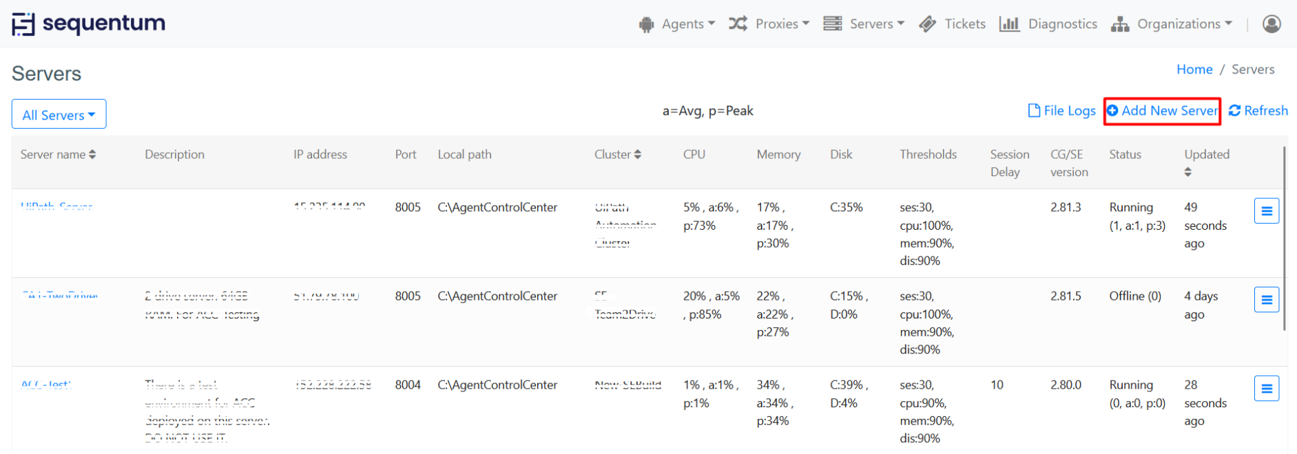Viewport: 1297px width, 454px height.
Task: Open actions menu for the Offline server row
Action: click(x=1266, y=300)
